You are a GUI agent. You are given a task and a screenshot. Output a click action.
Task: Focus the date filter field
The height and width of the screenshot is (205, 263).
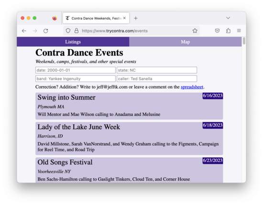click(76, 70)
